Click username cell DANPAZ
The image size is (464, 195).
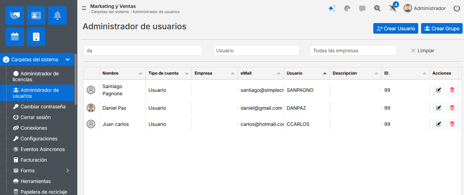(296, 108)
